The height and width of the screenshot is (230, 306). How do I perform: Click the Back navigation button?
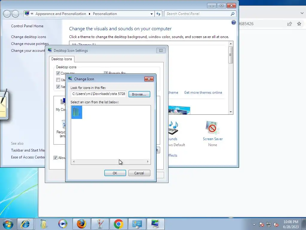coord(7,14)
